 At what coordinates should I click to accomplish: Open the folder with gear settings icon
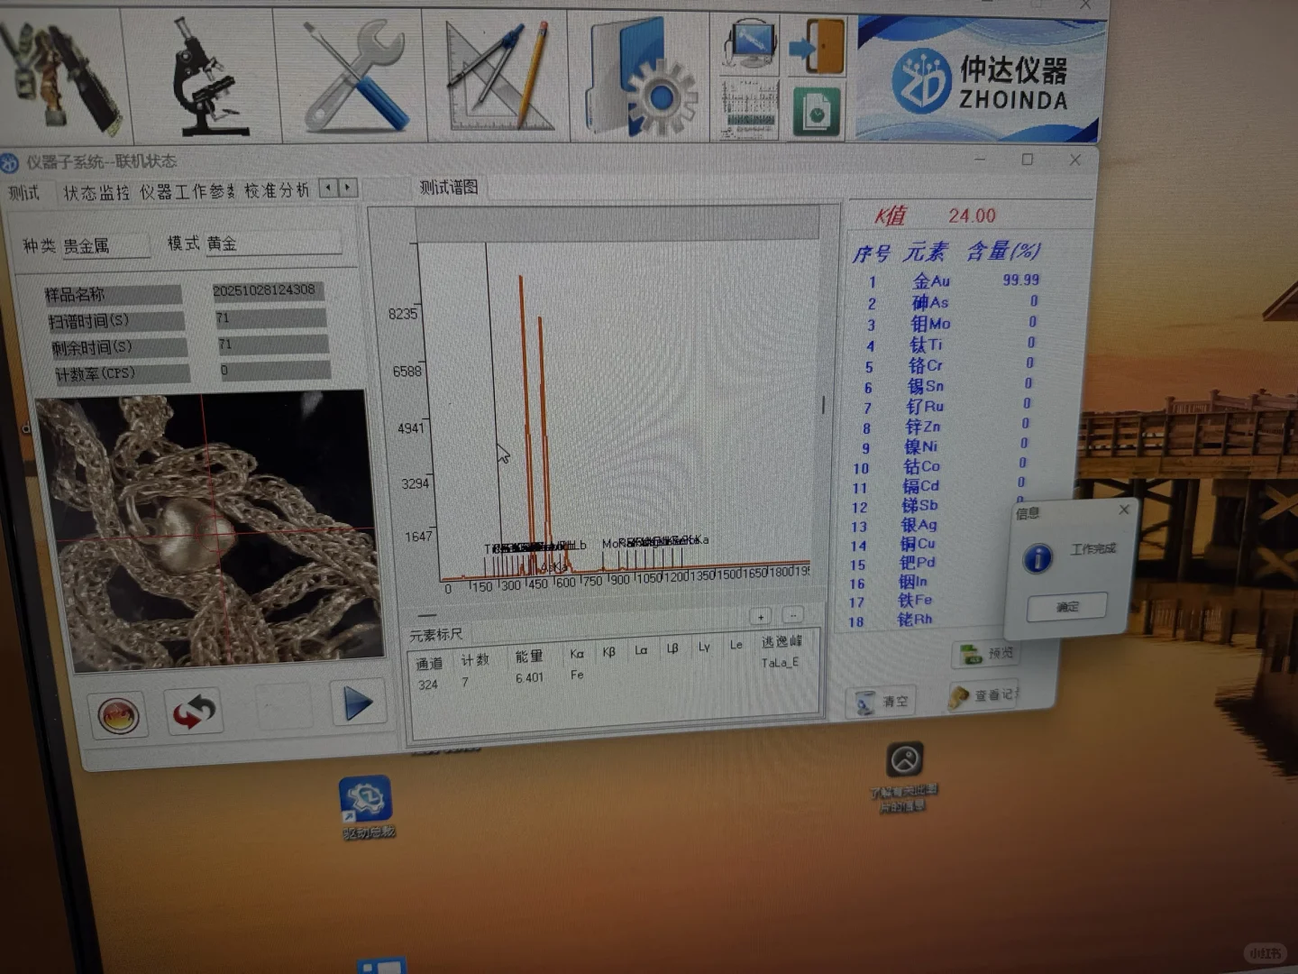pyautogui.click(x=642, y=77)
